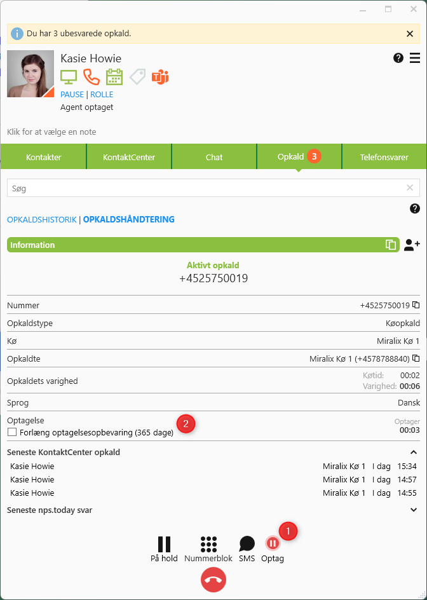Maximize the application window
427x600 pixels.
click(x=388, y=9)
